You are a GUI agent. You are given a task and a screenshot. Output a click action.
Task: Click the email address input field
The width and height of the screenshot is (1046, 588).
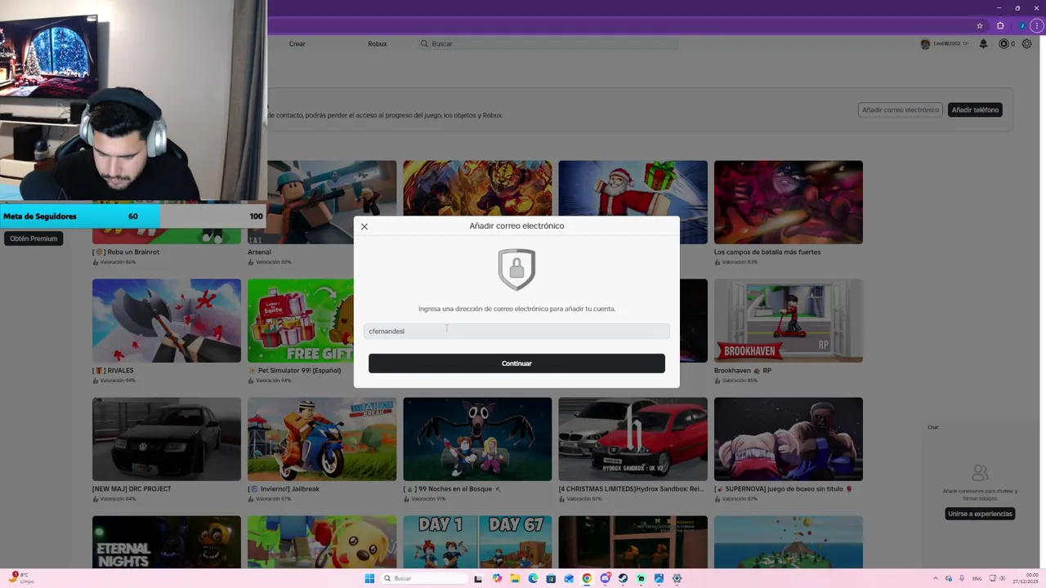pyautogui.click(x=516, y=331)
